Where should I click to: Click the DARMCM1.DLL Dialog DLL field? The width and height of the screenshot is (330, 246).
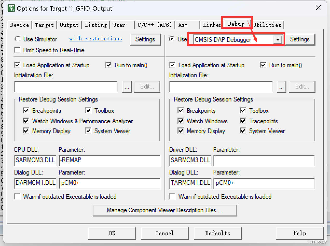[35, 183]
